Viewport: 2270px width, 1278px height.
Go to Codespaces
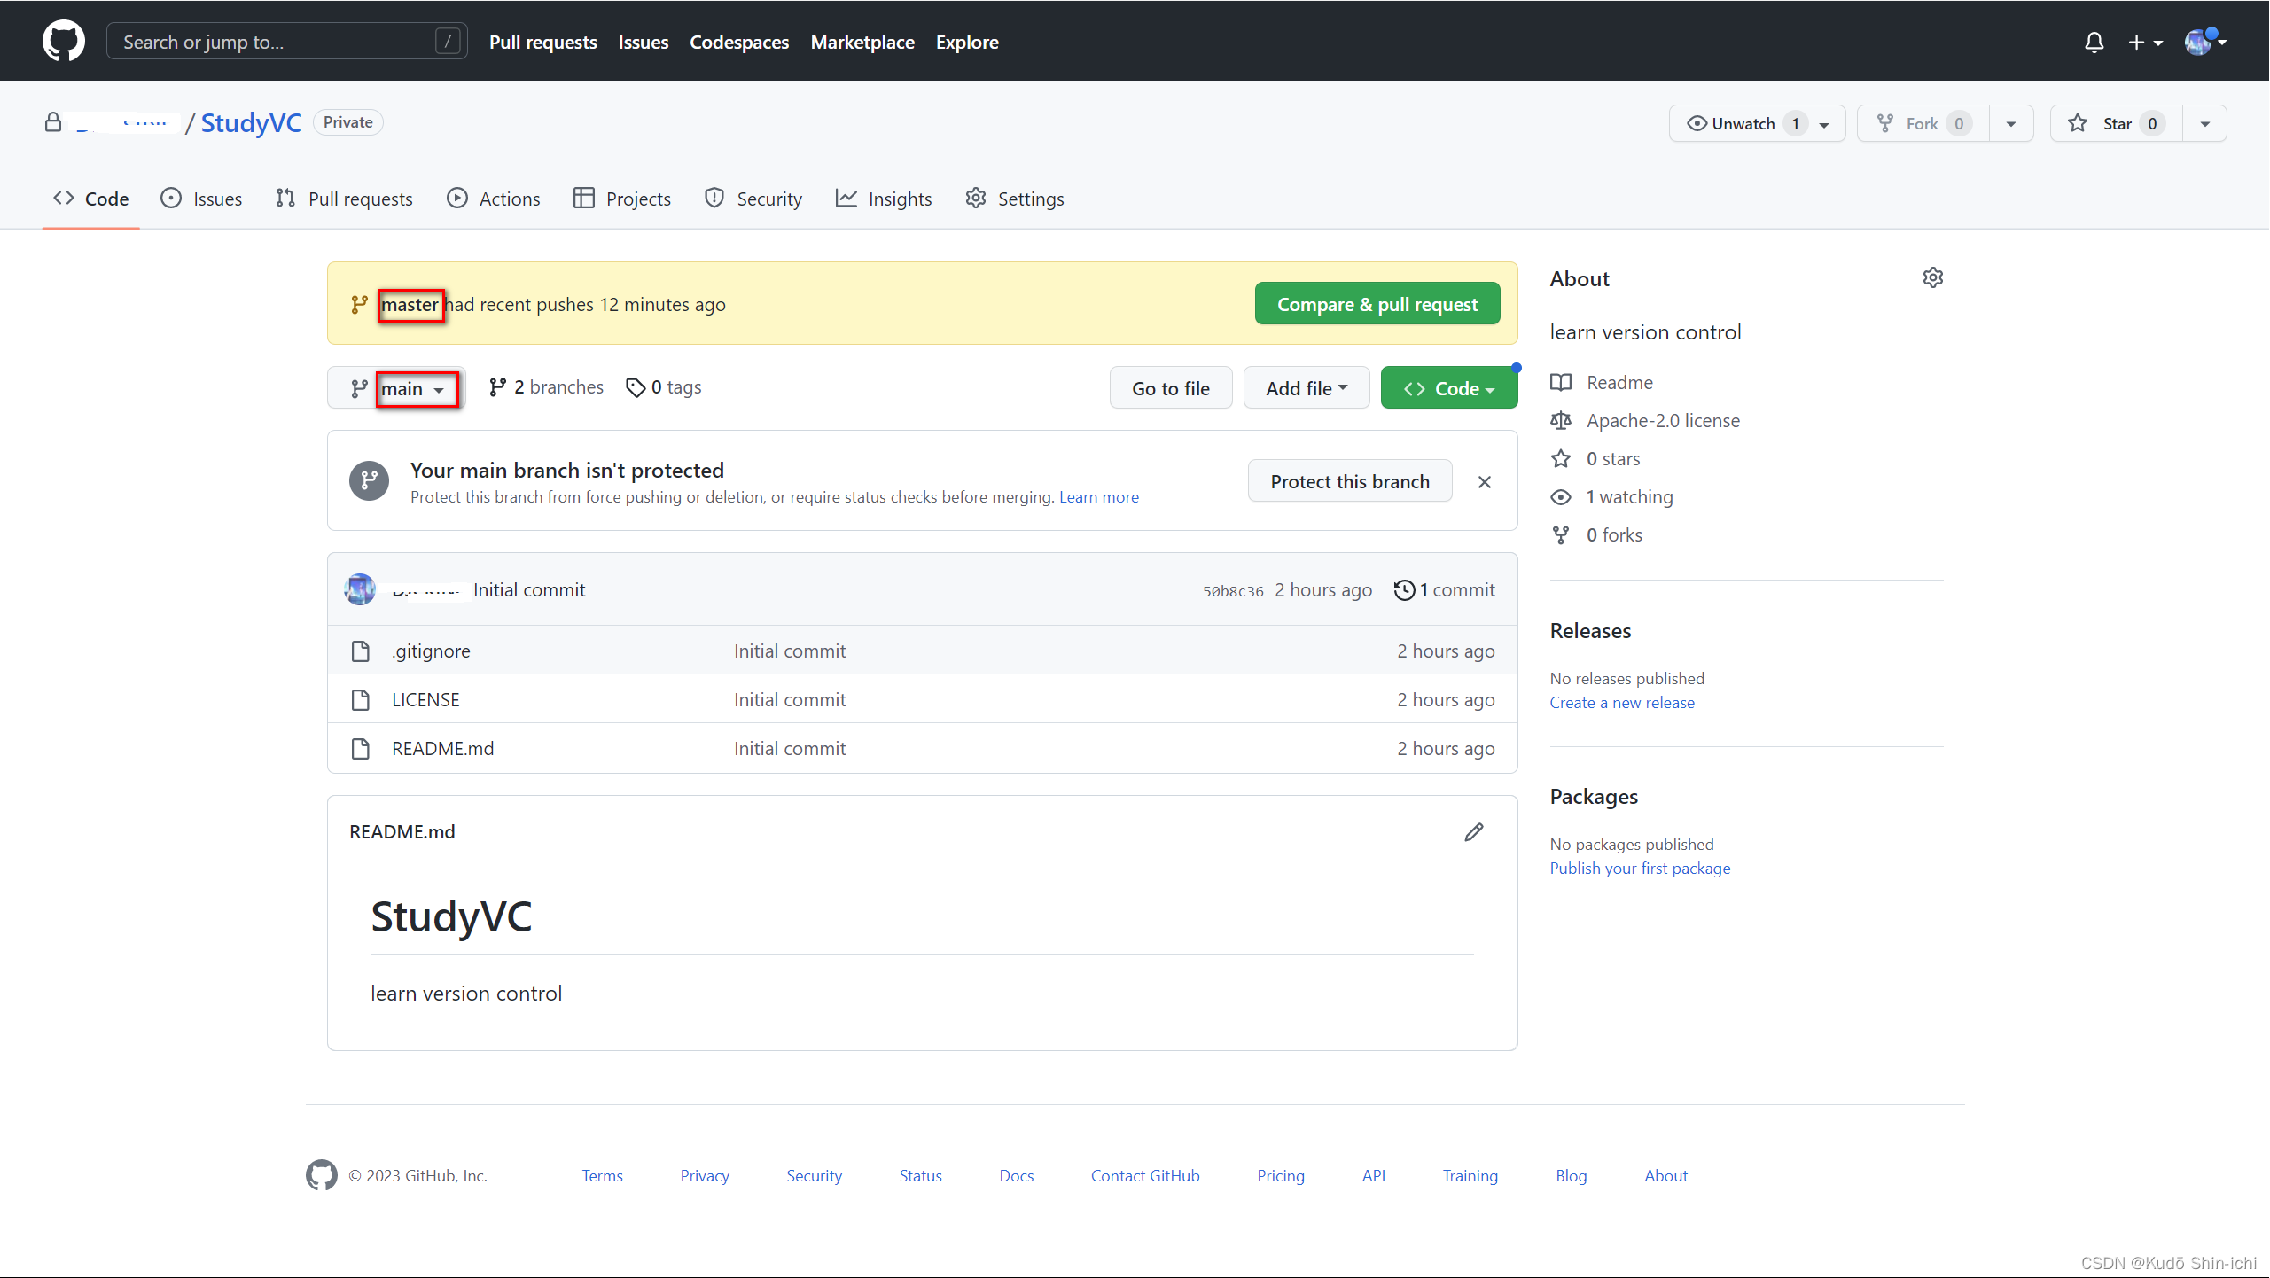point(739,42)
